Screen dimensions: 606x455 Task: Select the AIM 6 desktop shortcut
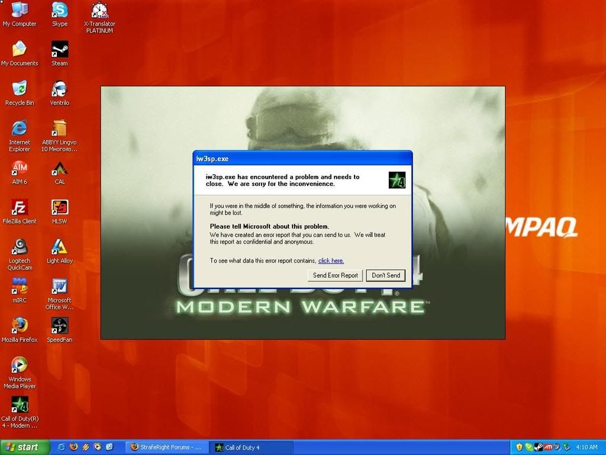click(x=20, y=172)
